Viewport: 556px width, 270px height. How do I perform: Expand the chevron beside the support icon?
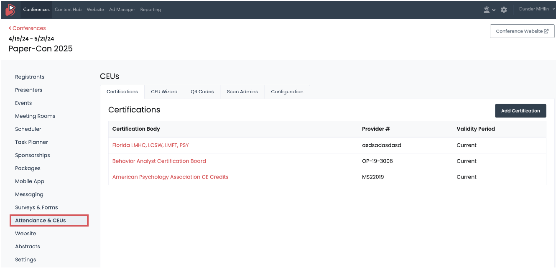point(494,10)
